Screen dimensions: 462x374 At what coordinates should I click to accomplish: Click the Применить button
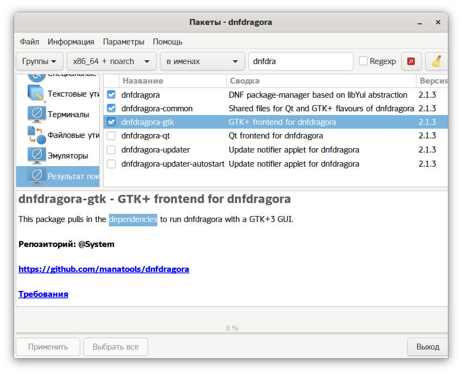(48, 347)
